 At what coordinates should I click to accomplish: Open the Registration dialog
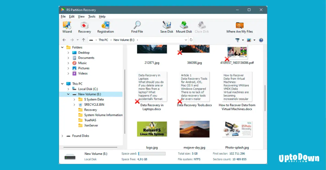(105, 27)
